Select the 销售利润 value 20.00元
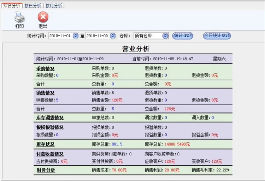265x181 pixels. point(172,170)
